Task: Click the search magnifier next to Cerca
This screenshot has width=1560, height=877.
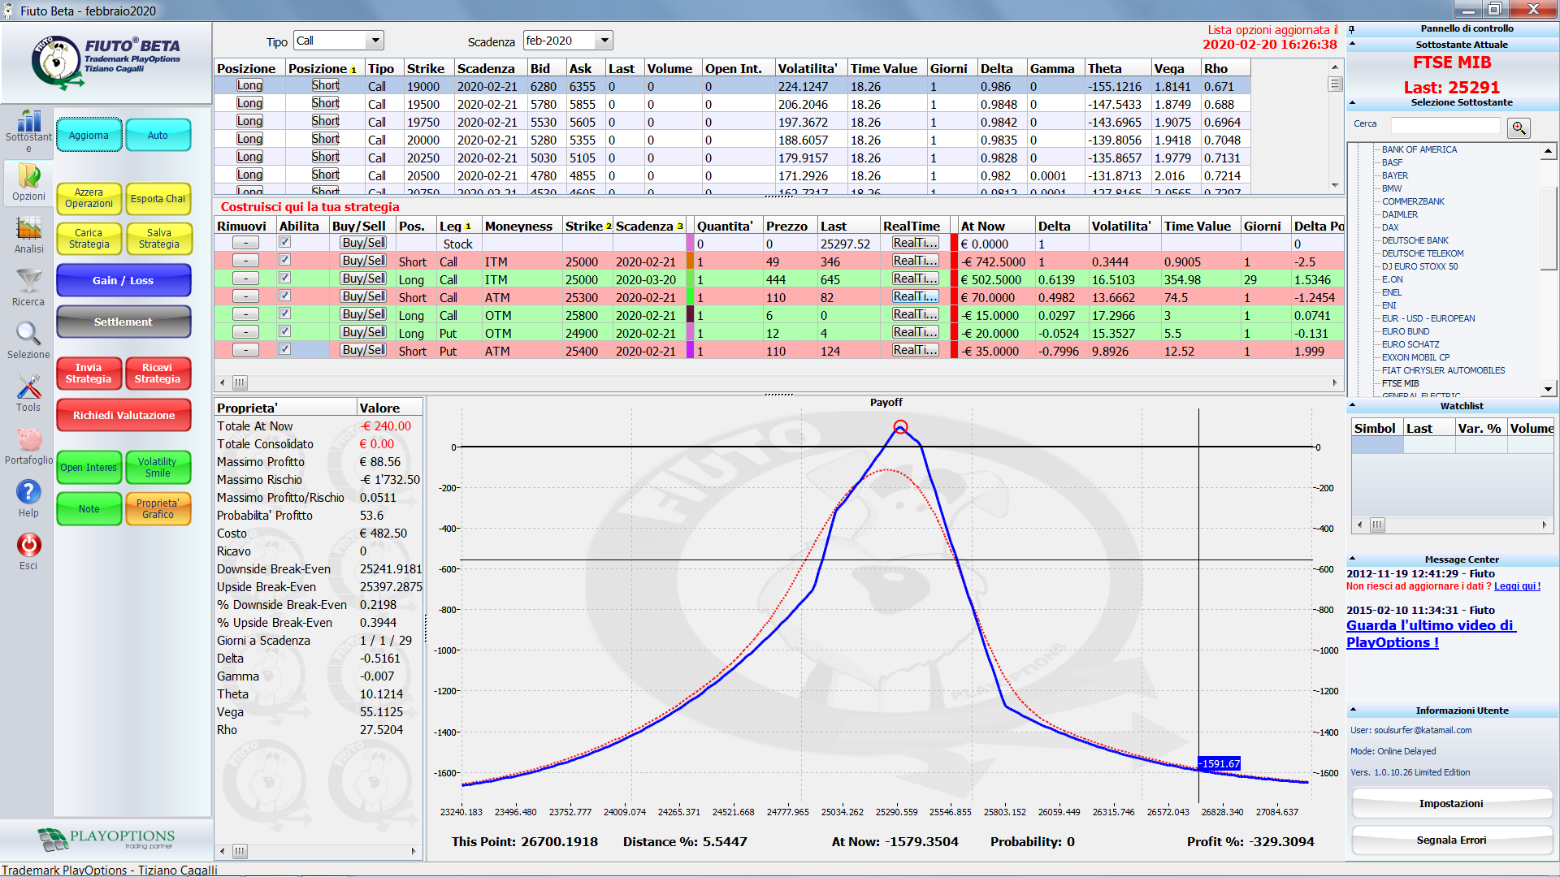Action: (x=1519, y=127)
